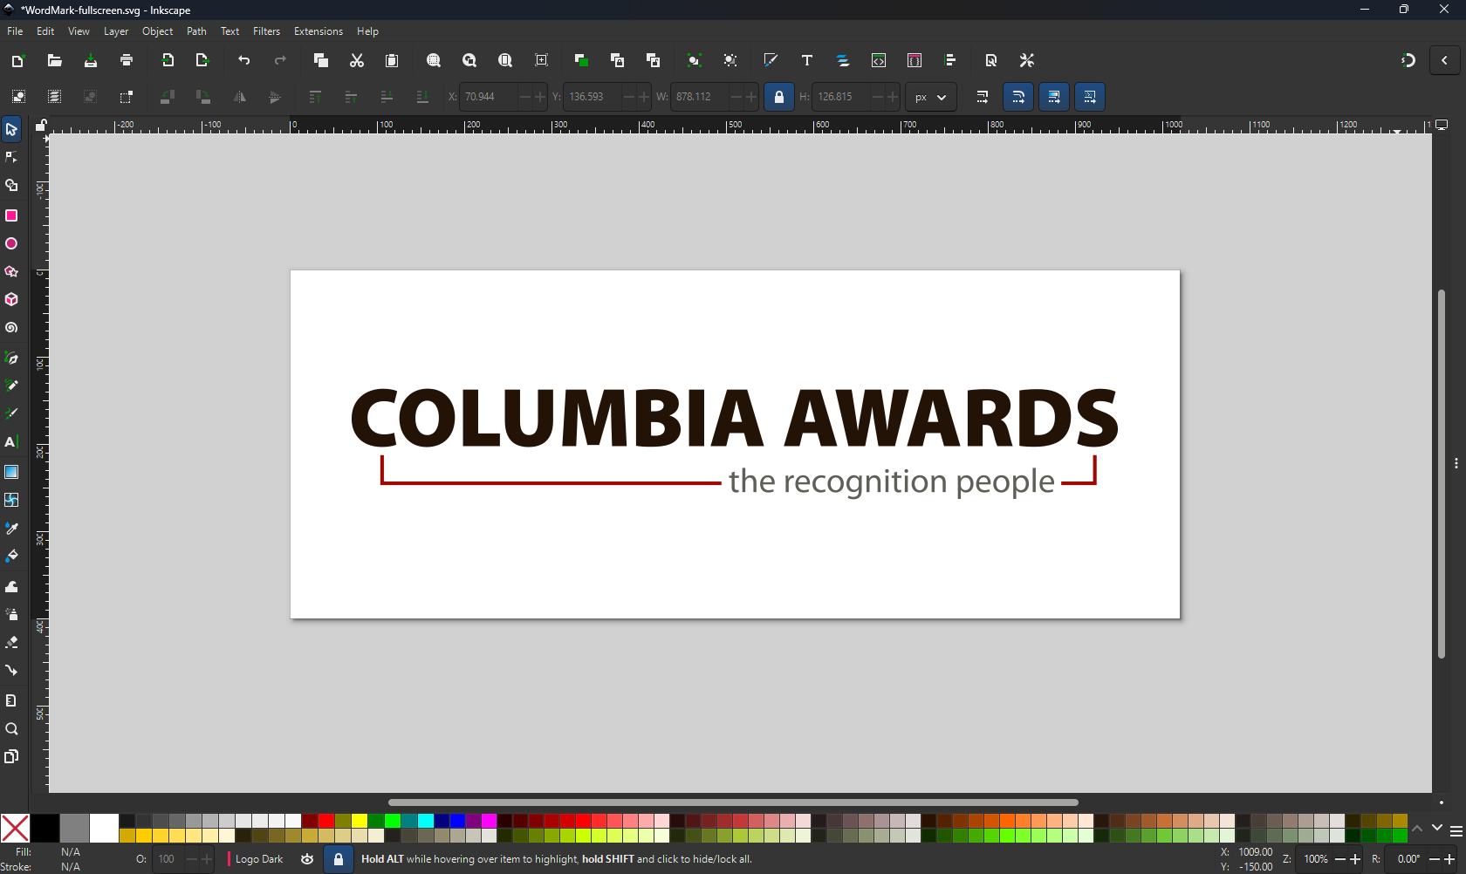This screenshot has width=1466, height=874.
Task: Expand the snapping options chevron
Action: coord(1445,60)
